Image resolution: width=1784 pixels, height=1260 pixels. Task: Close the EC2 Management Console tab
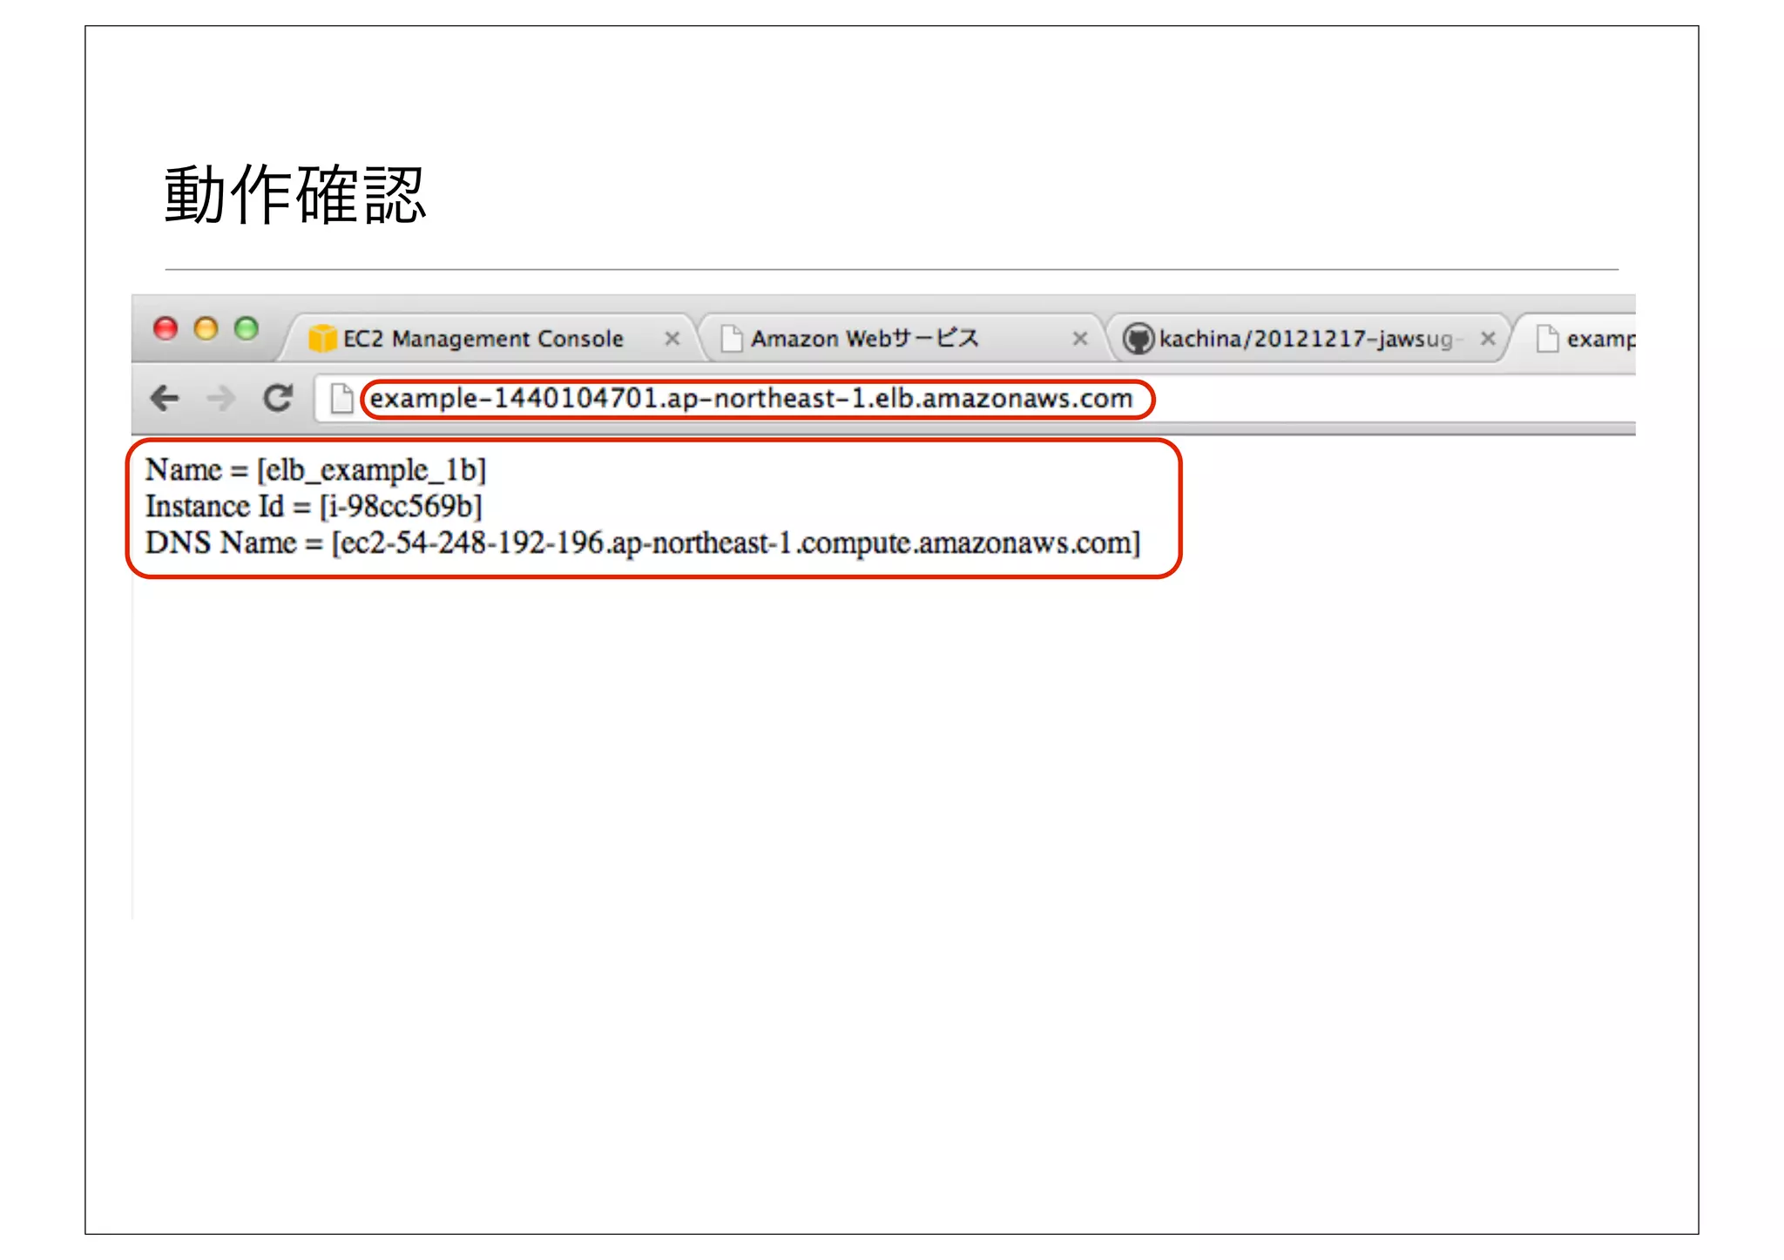(x=672, y=339)
